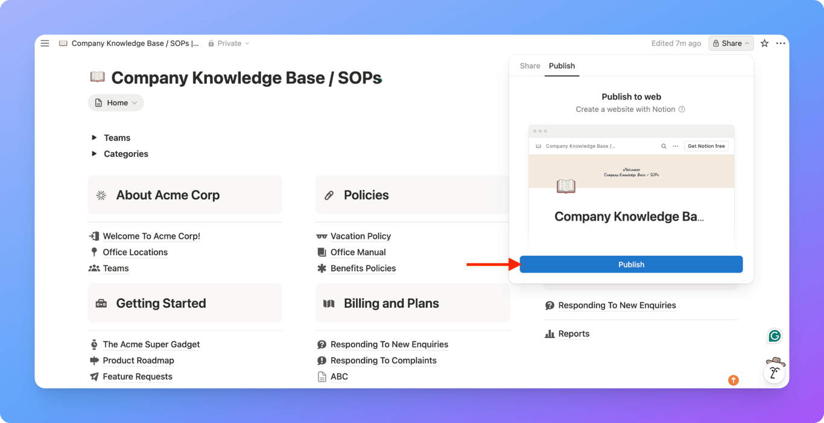Click the Office Locations pin icon
Viewport: 824px width, 423px height.
[94, 252]
